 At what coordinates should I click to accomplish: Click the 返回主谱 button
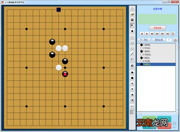tap(159, 40)
